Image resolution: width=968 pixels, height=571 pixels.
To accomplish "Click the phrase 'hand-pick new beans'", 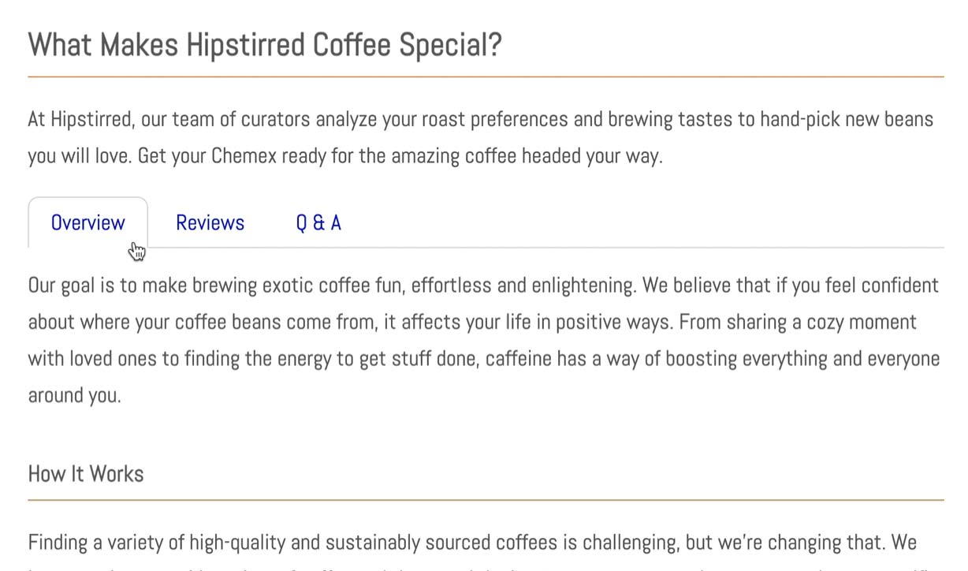I will [x=847, y=120].
